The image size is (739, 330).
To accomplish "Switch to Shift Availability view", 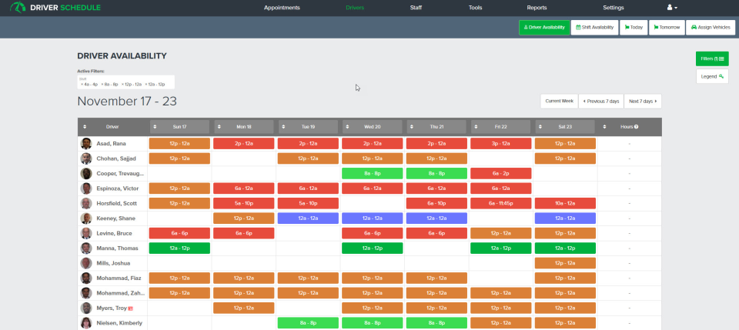I will point(594,27).
